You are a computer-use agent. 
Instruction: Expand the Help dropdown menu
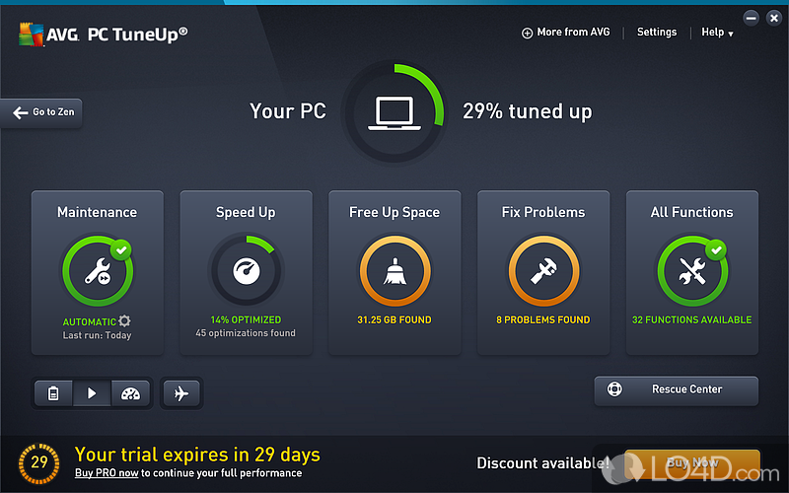pyautogui.click(x=717, y=33)
